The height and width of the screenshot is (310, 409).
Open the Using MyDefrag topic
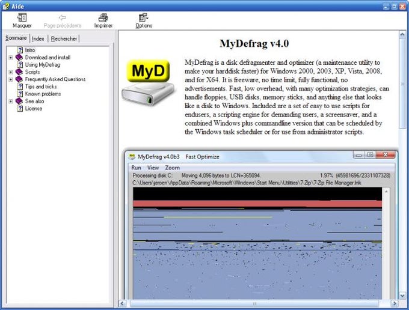pyautogui.click(x=43, y=65)
